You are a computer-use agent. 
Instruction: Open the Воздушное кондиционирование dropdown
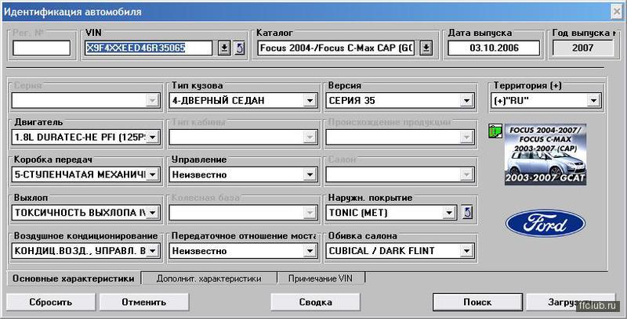(153, 251)
